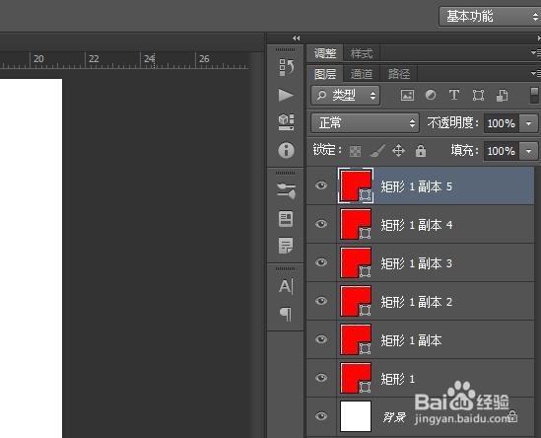Hide layer 矩形 1 副本 4
Viewport: 541px width, 438px height.
pos(321,224)
